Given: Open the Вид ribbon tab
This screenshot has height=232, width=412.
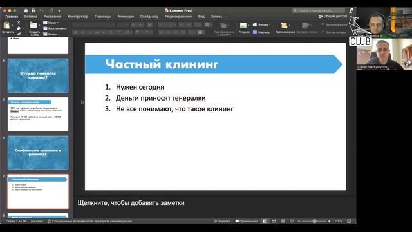Looking at the screenshot, I should [x=201, y=17].
